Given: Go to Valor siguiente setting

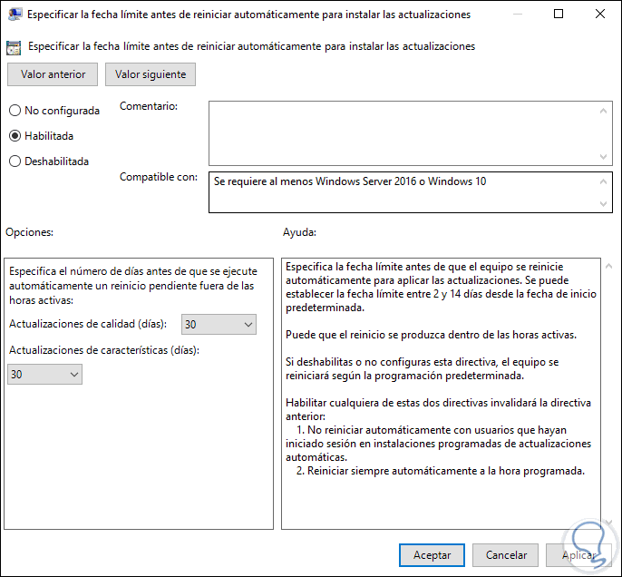Looking at the screenshot, I should pos(151,74).
